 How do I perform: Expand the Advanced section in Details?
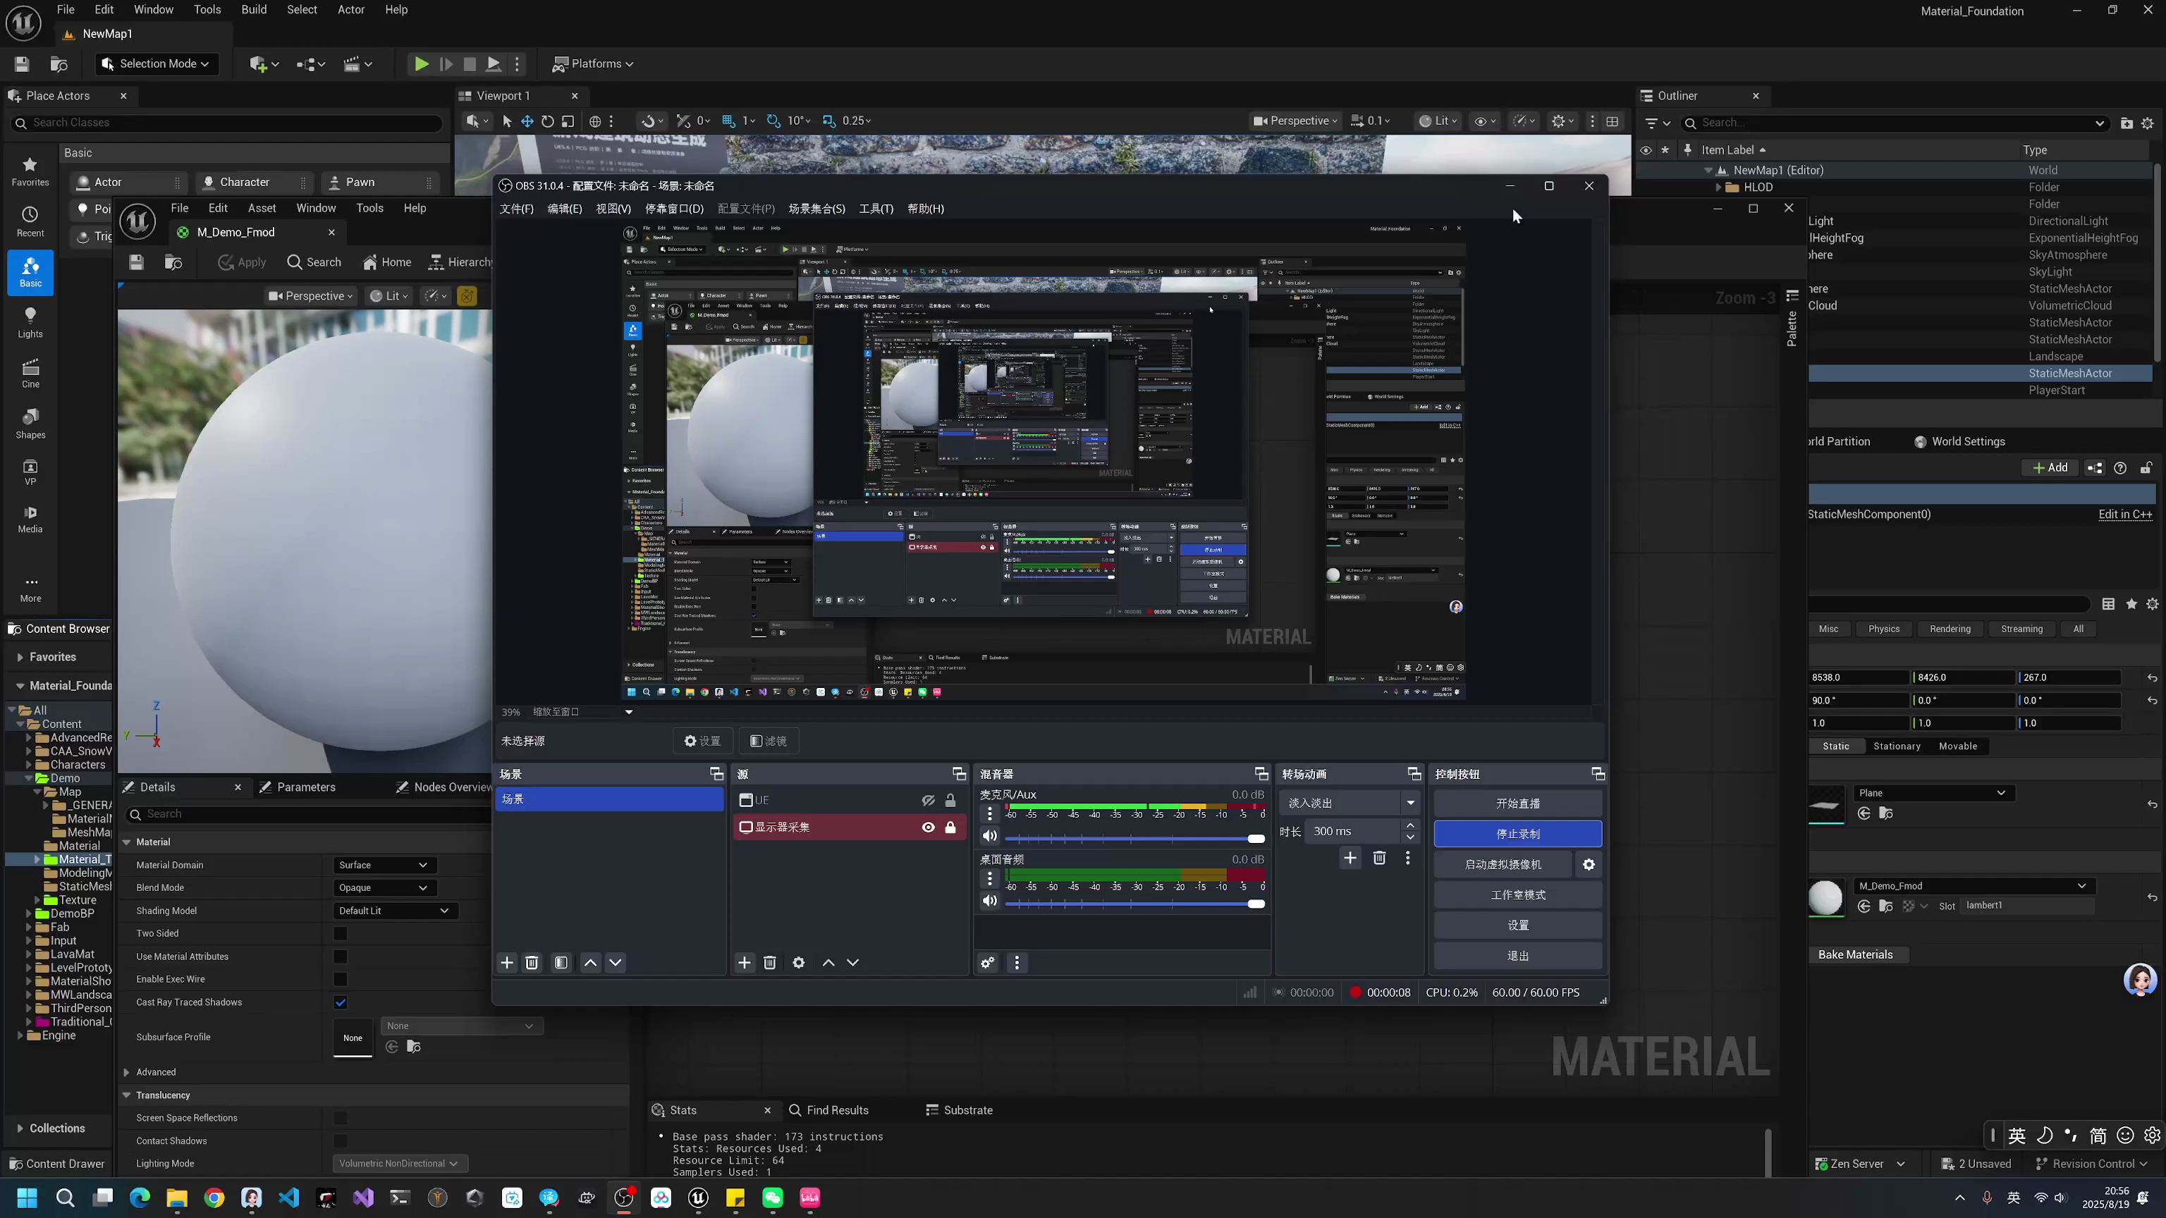(x=127, y=1073)
